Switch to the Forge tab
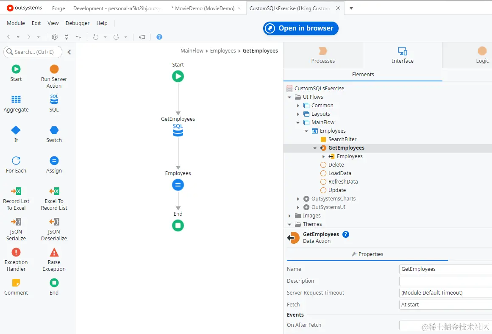 (58, 8)
